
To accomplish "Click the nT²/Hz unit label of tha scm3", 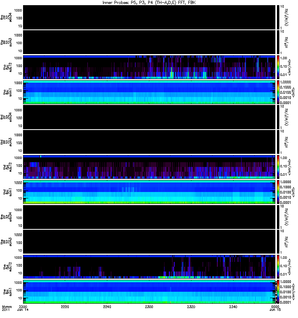I will coord(286,42).
